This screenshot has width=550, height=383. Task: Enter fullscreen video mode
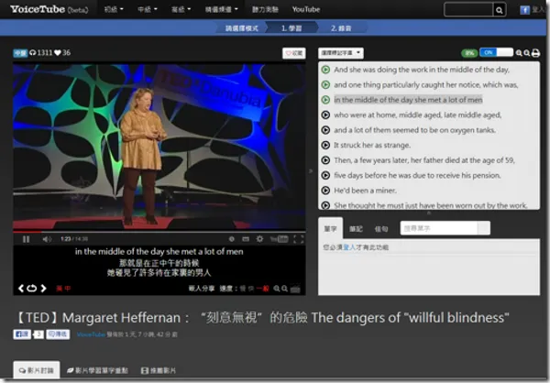point(297,239)
